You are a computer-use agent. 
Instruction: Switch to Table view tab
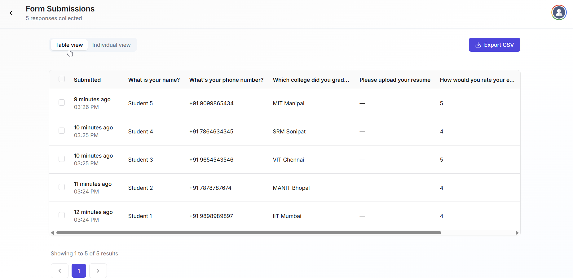click(69, 45)
